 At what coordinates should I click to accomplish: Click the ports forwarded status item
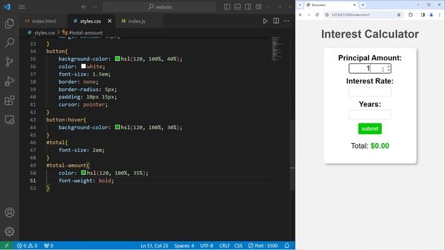[x=49, y=245]
